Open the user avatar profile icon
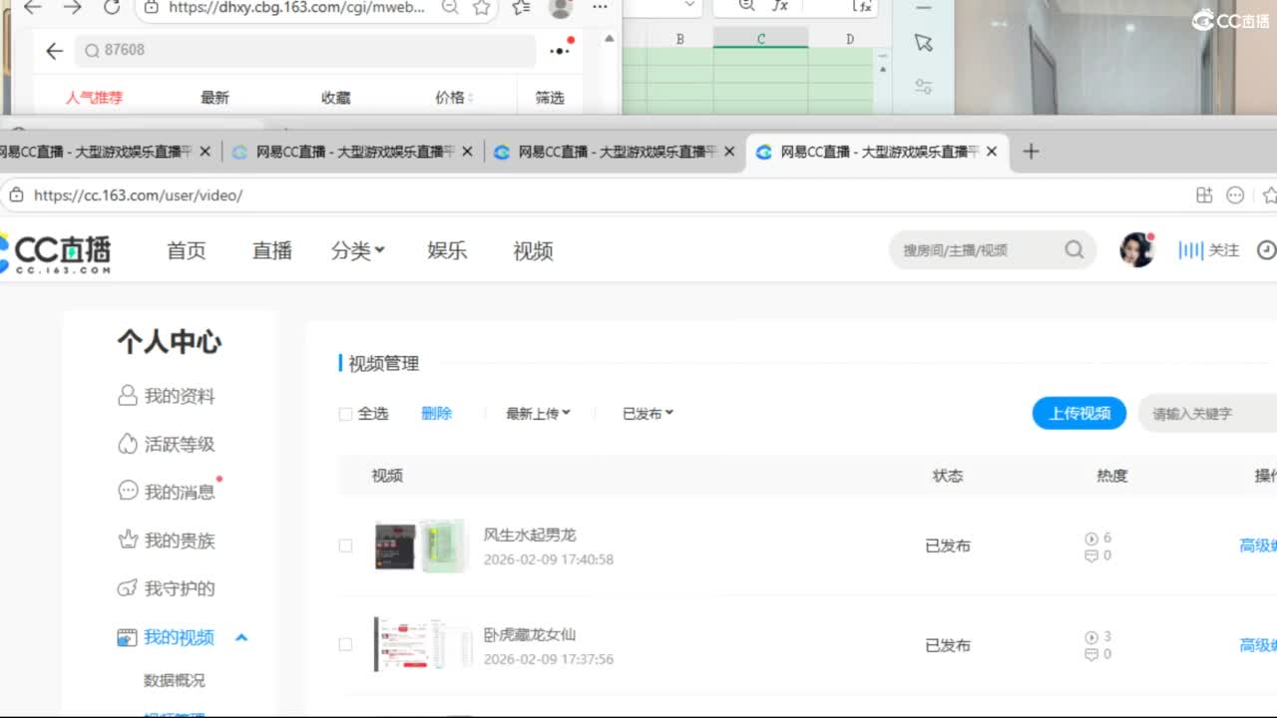The image size is (1277, 718). tap(1136, 250)
